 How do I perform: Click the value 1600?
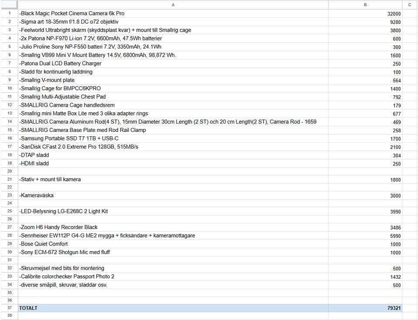[x=395, y=55]
